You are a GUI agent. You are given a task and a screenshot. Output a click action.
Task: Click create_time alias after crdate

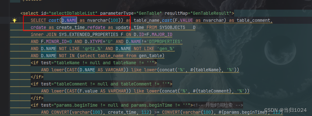pos(71,27)
